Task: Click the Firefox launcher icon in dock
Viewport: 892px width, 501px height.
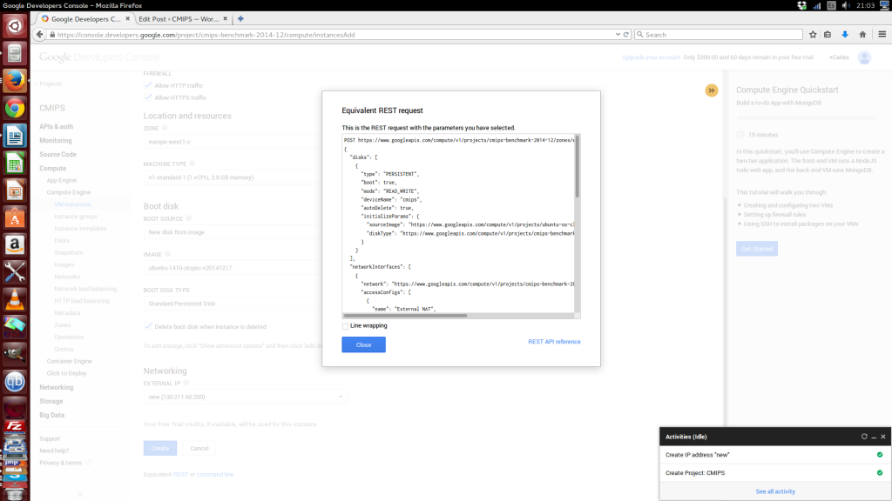Action: pyautogui.click(x=15, y=81)
